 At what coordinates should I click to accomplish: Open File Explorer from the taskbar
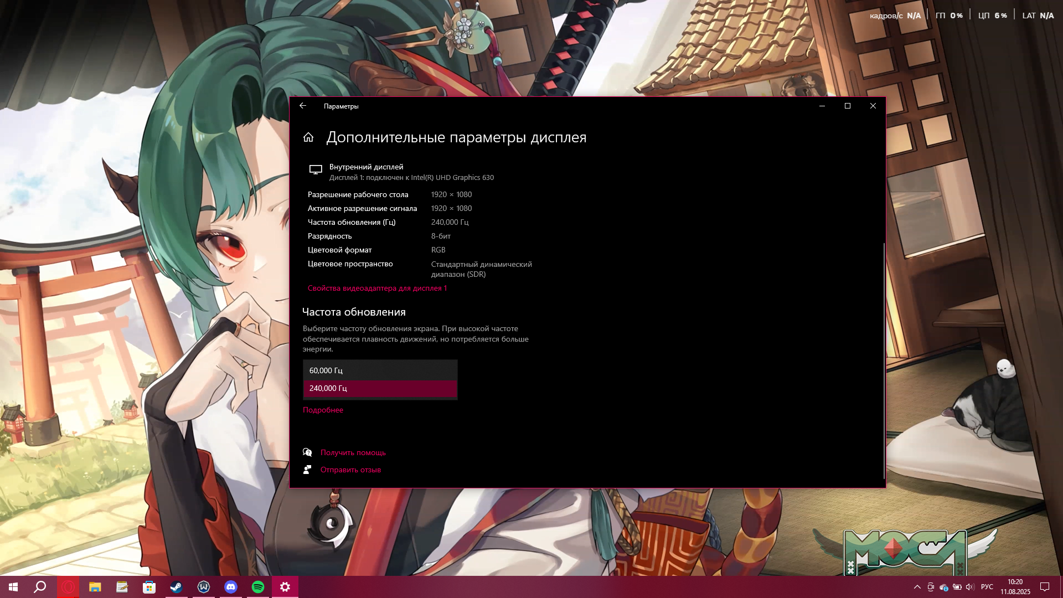95,587
